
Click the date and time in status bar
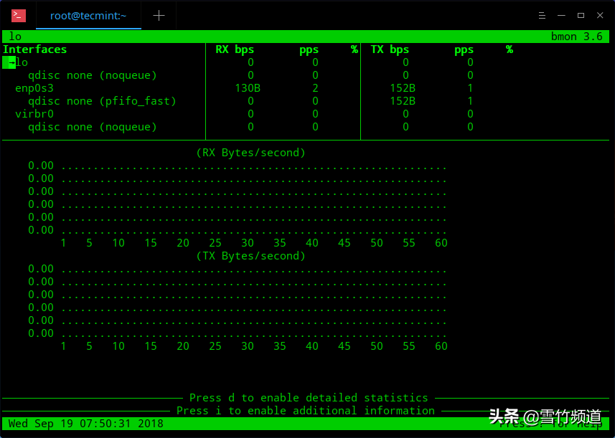tap(85, 424)
